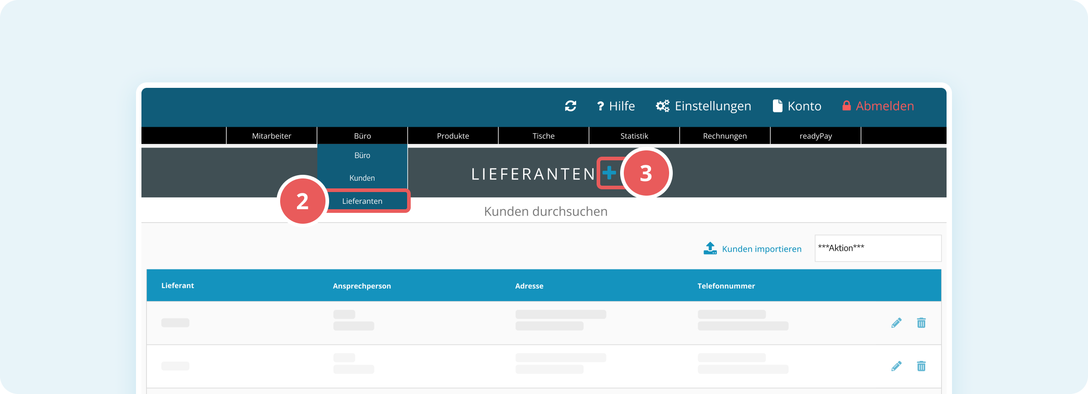The width and height of the screenshot is (1088, 394).
Task: Open the Büro top menu
Action: point(362,136)
